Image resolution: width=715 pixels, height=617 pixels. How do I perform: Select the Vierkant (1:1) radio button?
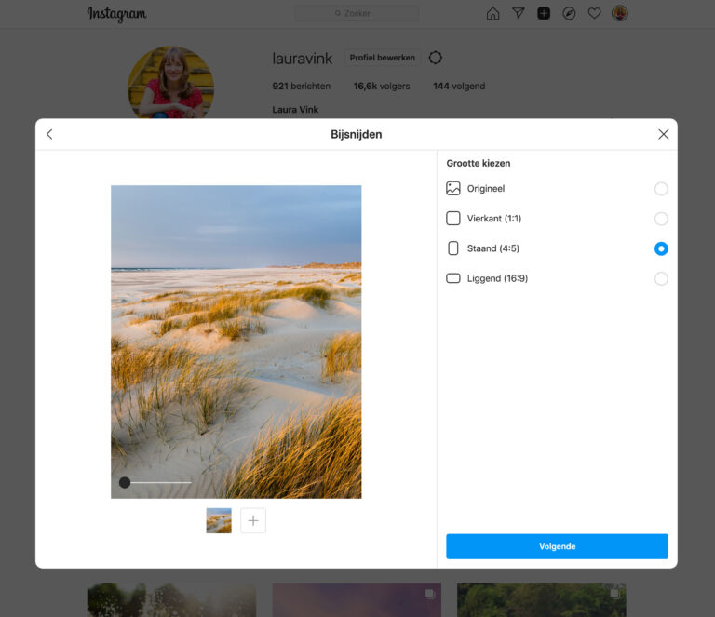point(661,219)
